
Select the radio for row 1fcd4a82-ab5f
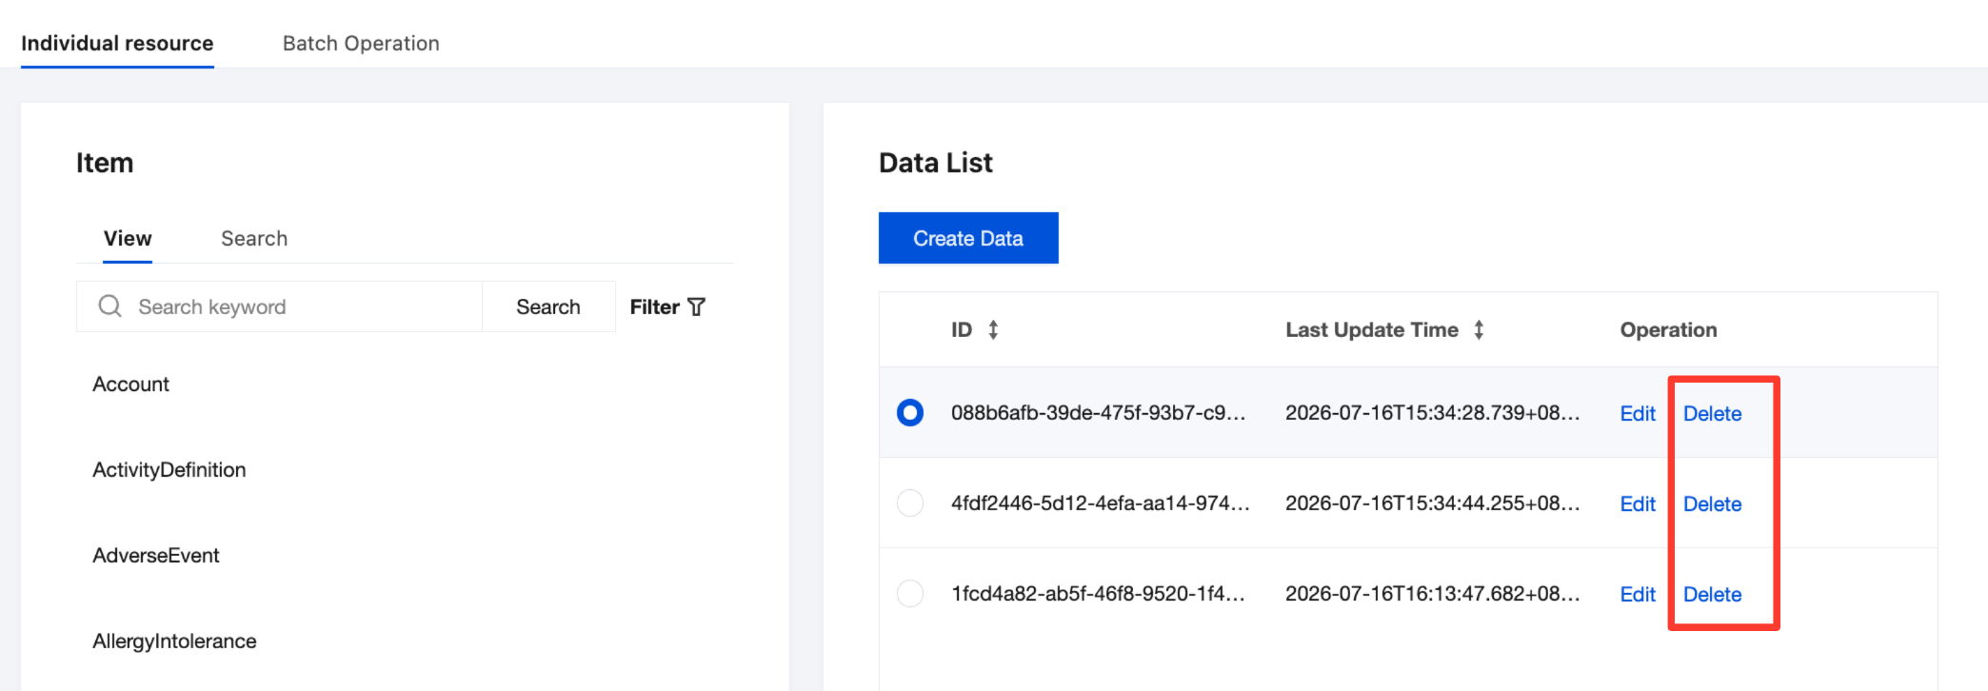click(910, 593)
